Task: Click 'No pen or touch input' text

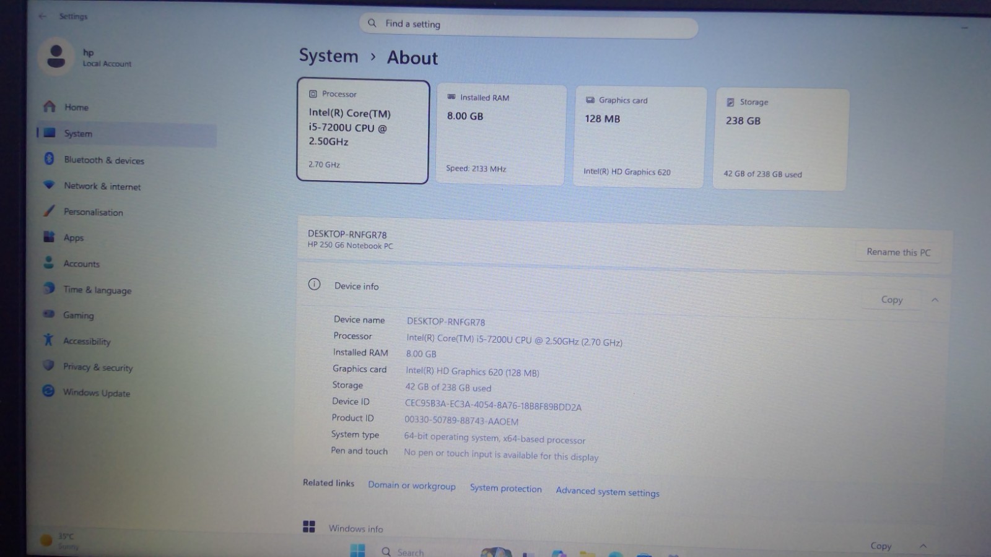Action: [501, 455]
